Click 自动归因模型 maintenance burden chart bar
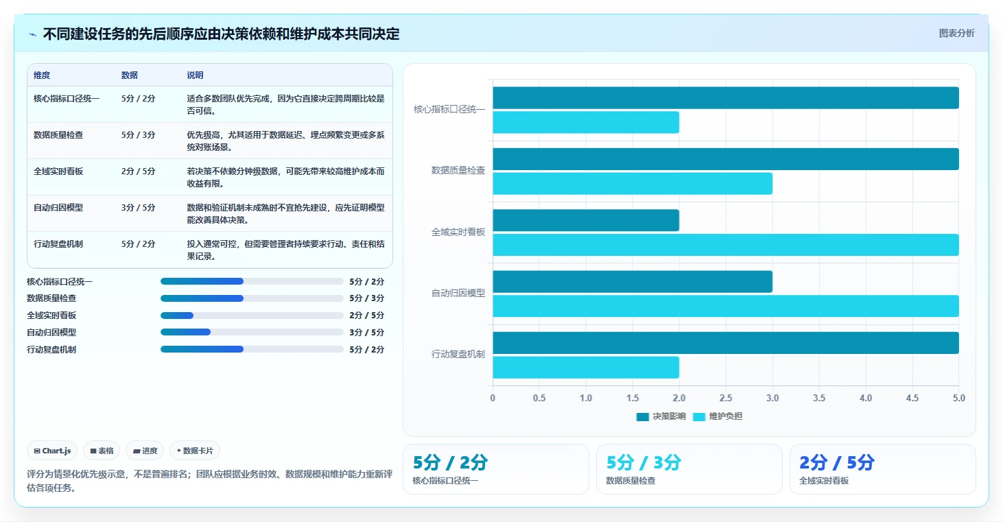The height and width of the screenshot is (522, 1003). click(726, 306)
